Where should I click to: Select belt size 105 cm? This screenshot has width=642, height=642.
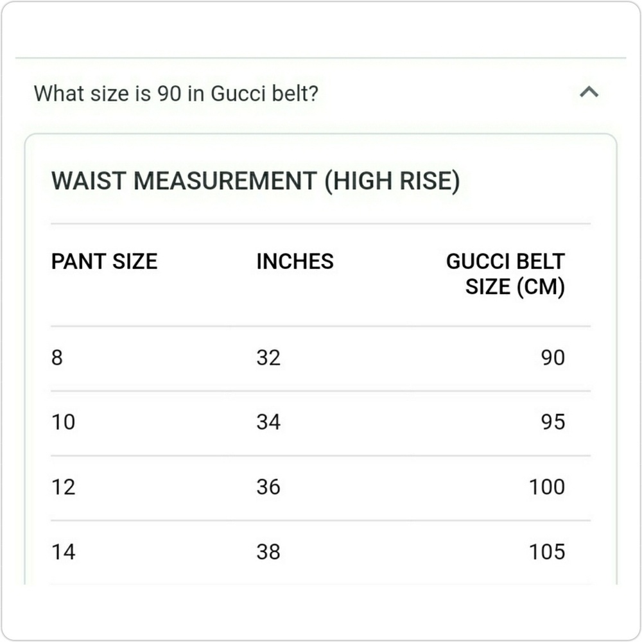(x=546, y=551)
